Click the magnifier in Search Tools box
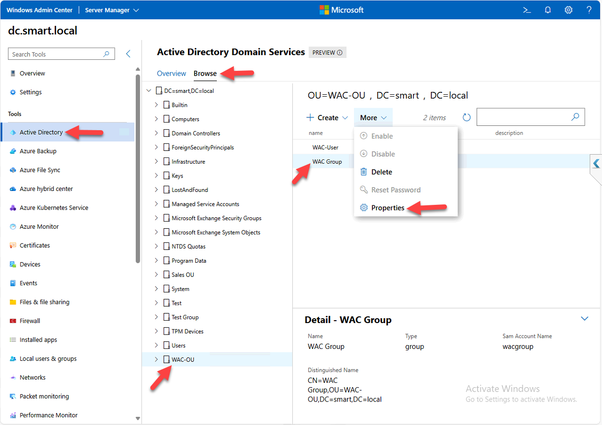 click(x=106, y=54)
